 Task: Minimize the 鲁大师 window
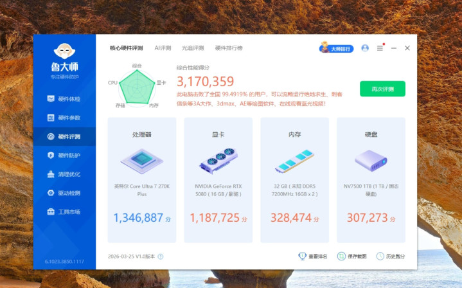click(394, 48)
